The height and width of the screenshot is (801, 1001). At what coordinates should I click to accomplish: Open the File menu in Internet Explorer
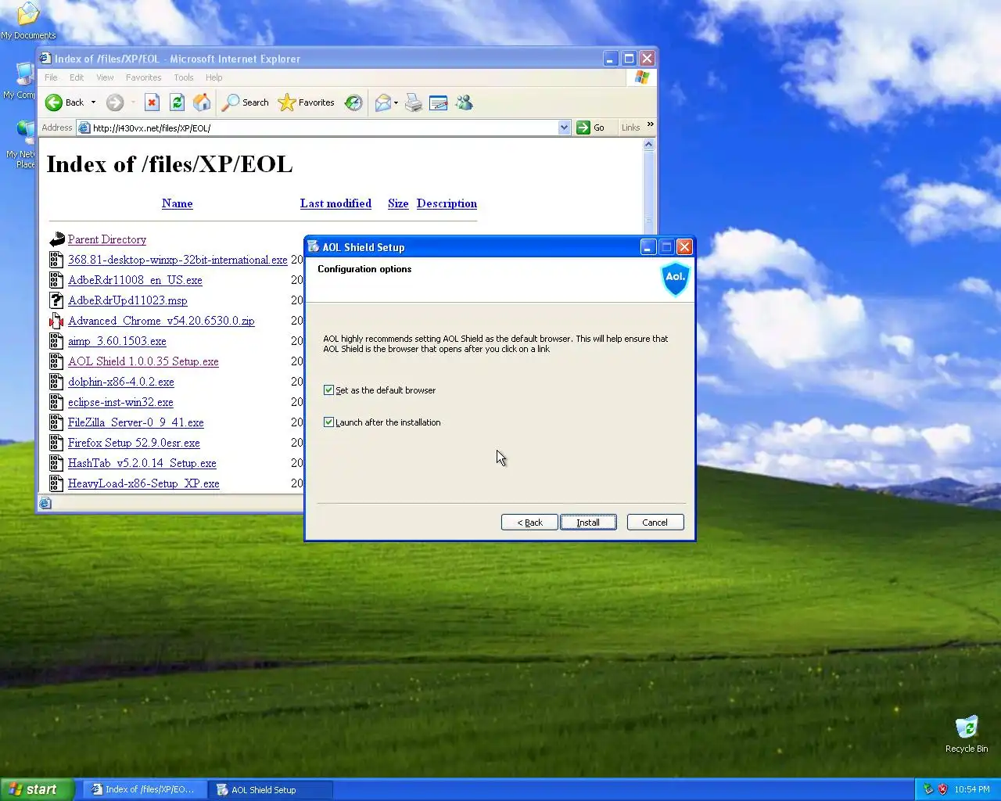pyautogui.click(x=51, y=77)
